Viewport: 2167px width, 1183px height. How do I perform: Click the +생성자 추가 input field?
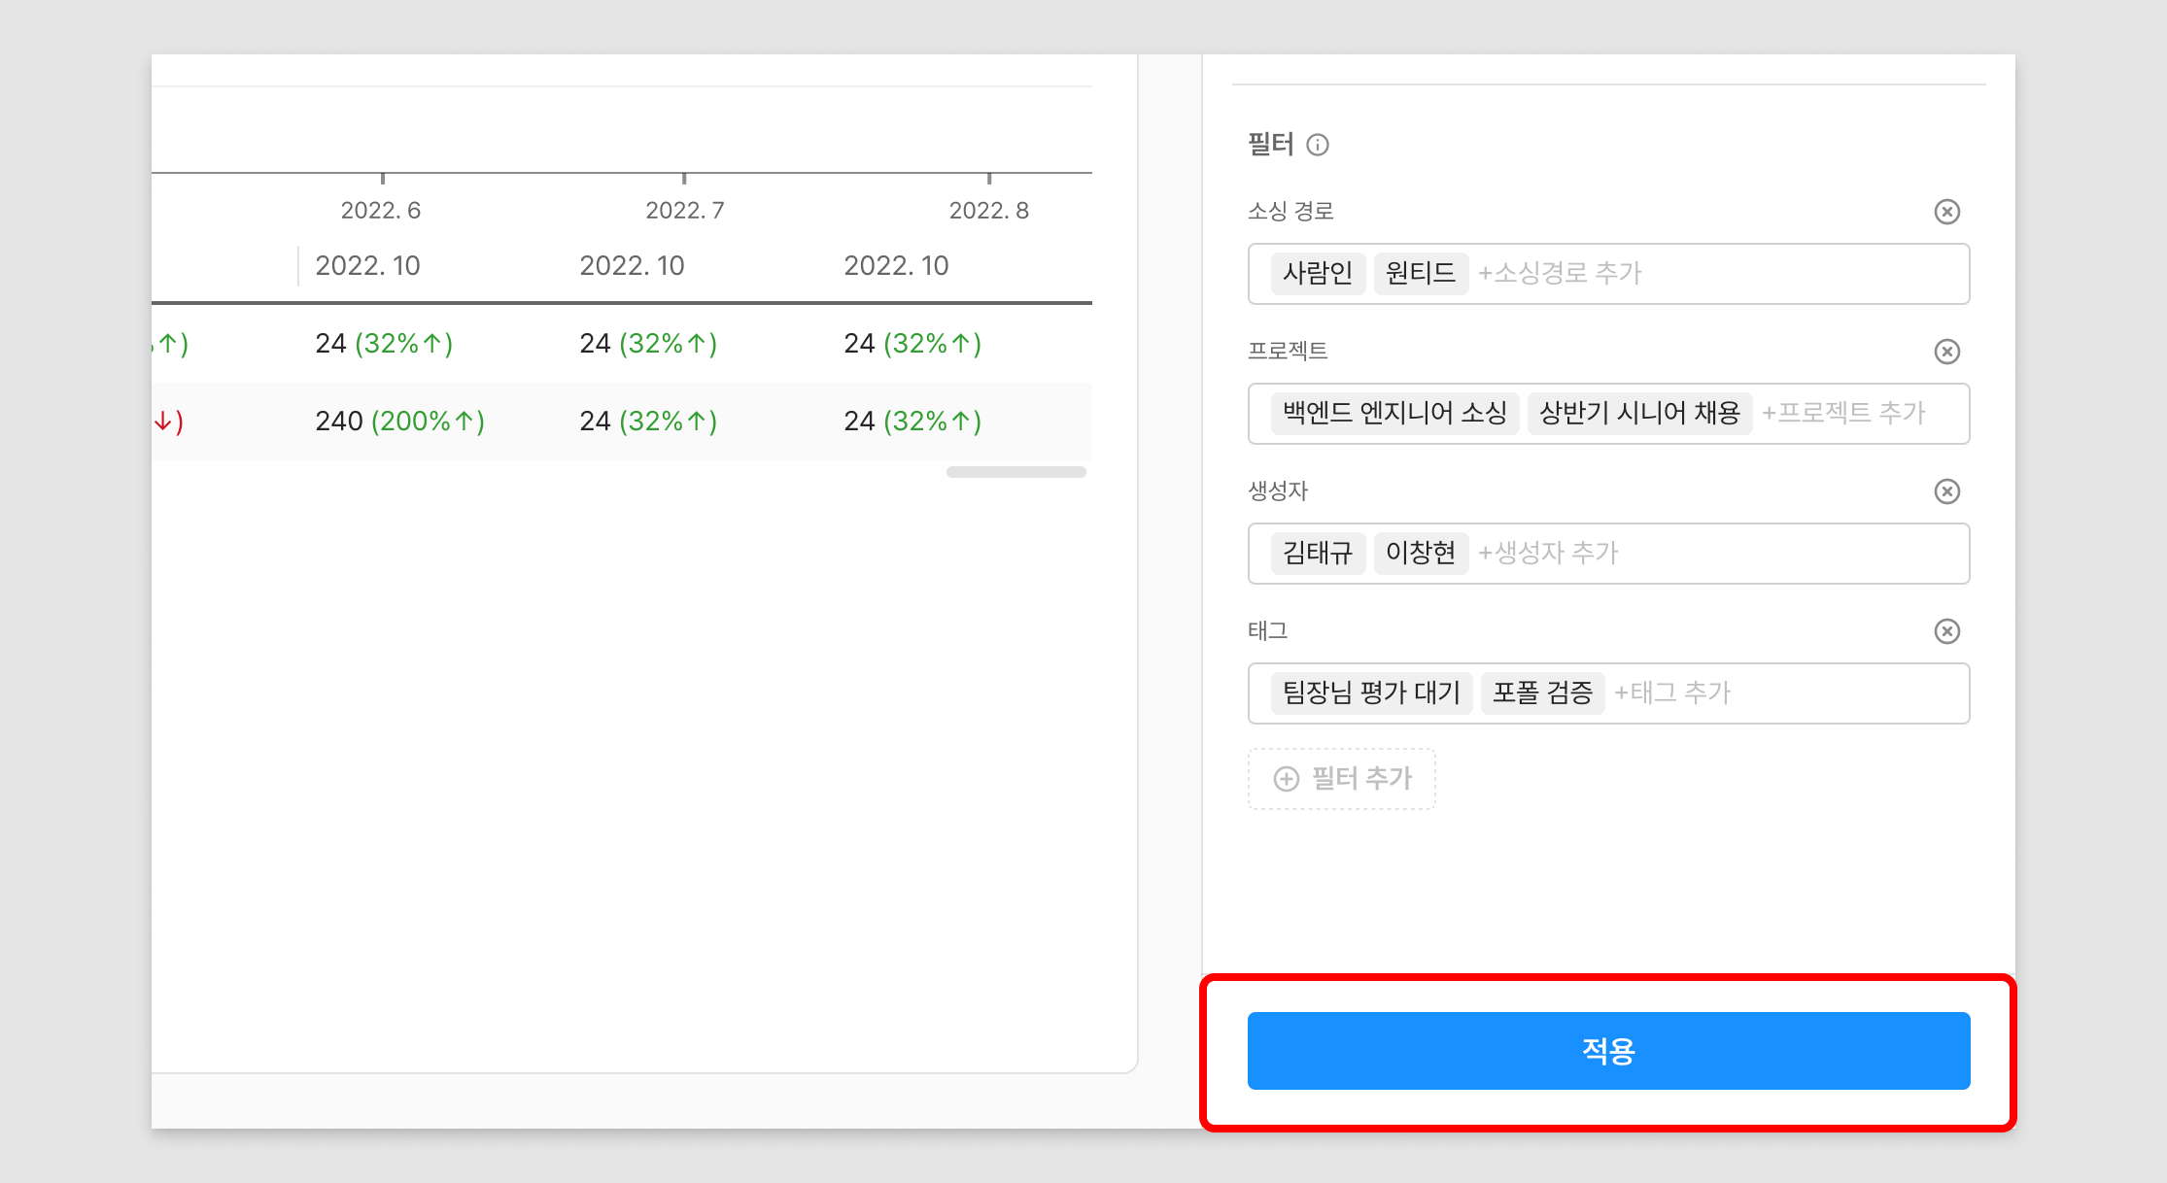point(1549,553)
